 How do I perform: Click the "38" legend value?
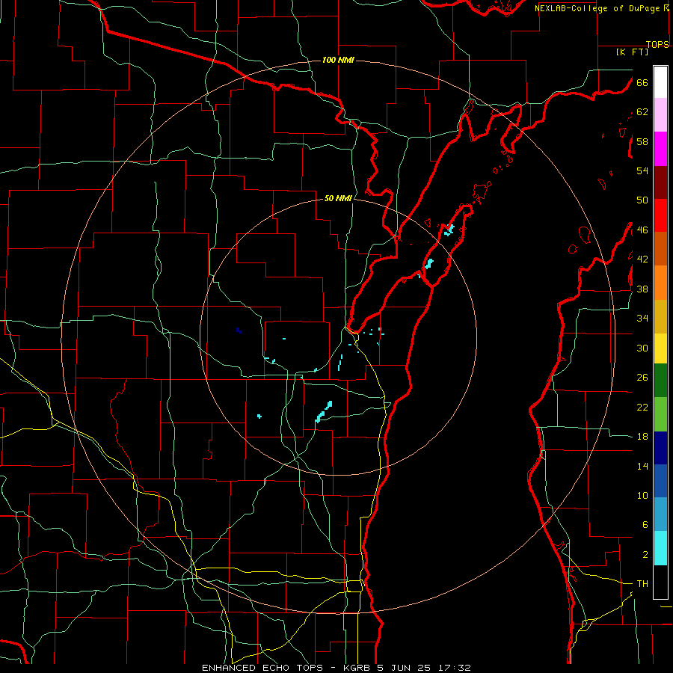pyautogui.click(x=642, y=289)
